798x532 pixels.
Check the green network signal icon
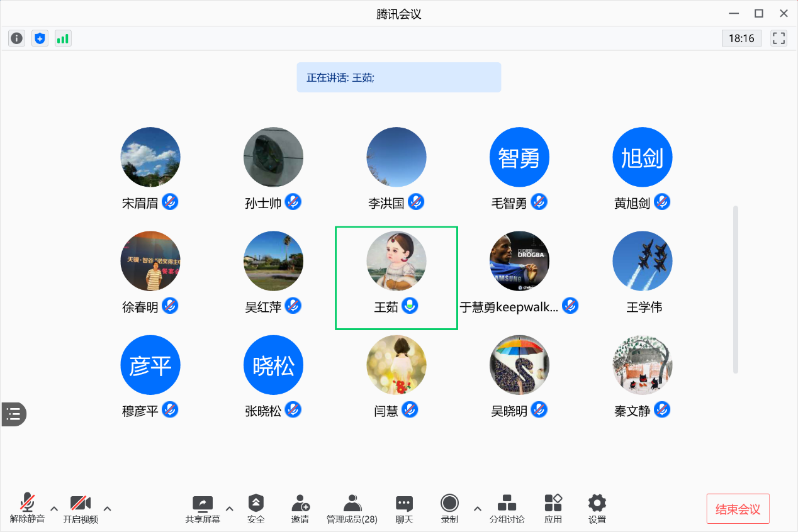coord(63,38)
